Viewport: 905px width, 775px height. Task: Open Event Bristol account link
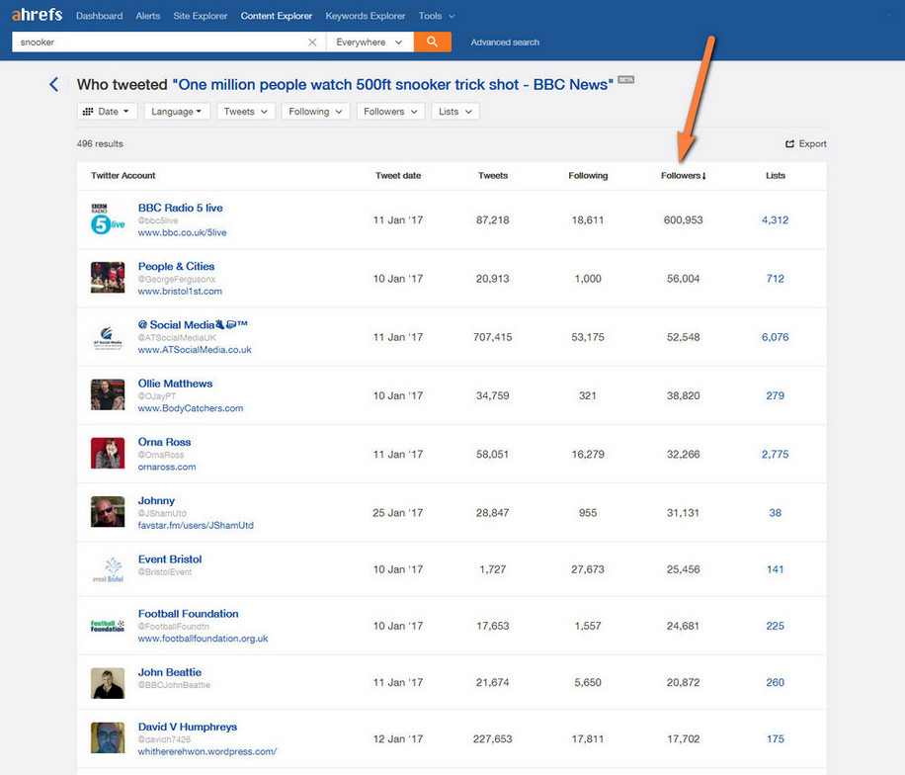(170, 560)
